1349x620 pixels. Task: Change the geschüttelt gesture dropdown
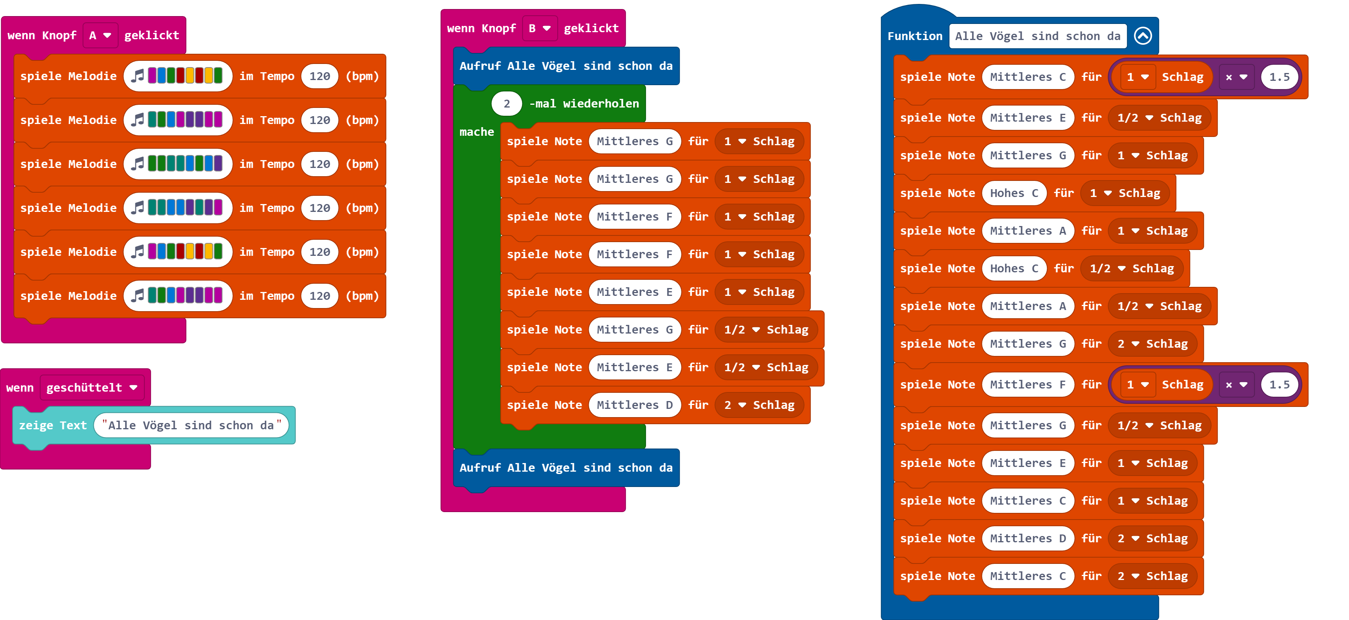pos(91,388)
